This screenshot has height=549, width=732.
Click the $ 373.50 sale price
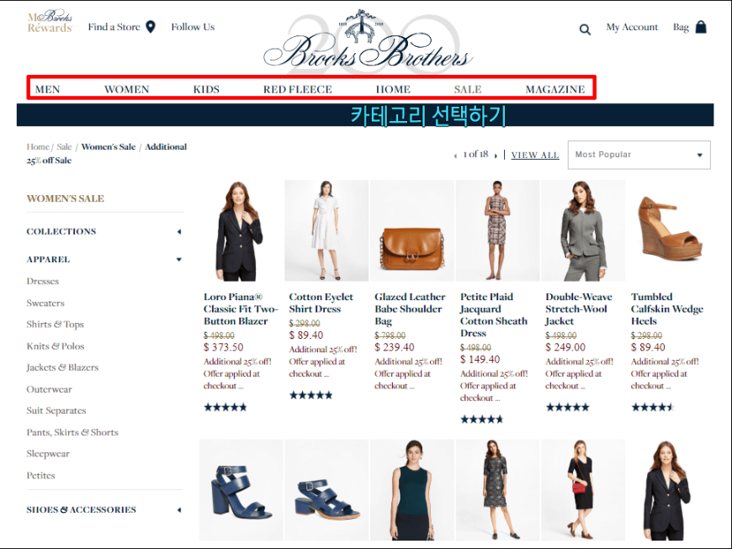tap(224, 347)
